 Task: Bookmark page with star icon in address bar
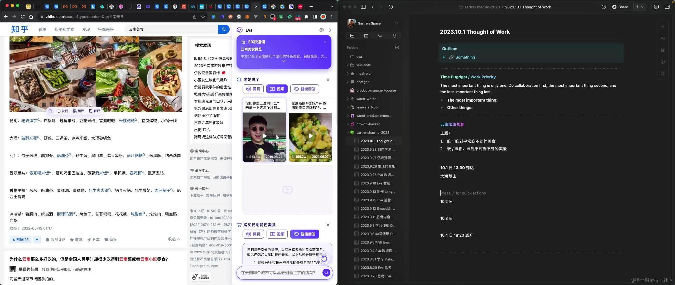pos(203,17)
